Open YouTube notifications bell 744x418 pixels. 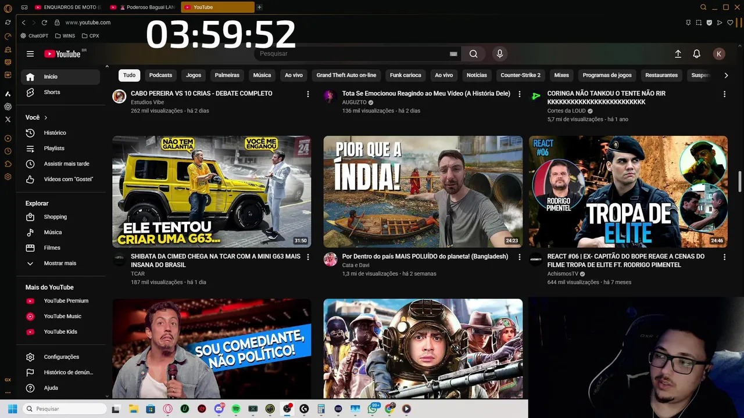(696, 54)
